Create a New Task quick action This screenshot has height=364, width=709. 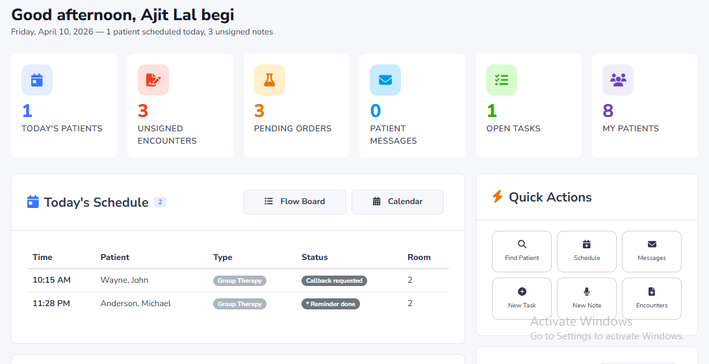click(x=522, y=298)
